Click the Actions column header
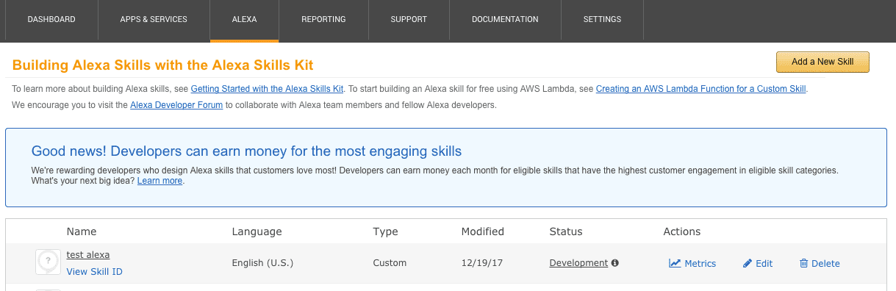Screen dimensions: 896x291 point(682,231)
